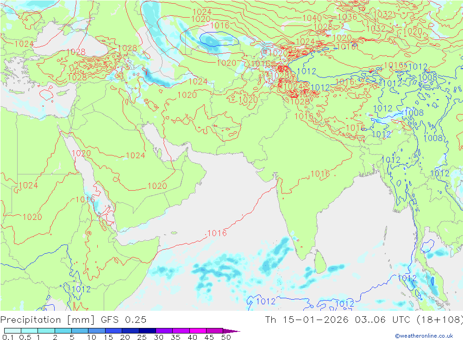The width and height of the screenshot is (463, 340).
Task: Click the 5–10 mm blue legend swatch
Action: (80, 331)
